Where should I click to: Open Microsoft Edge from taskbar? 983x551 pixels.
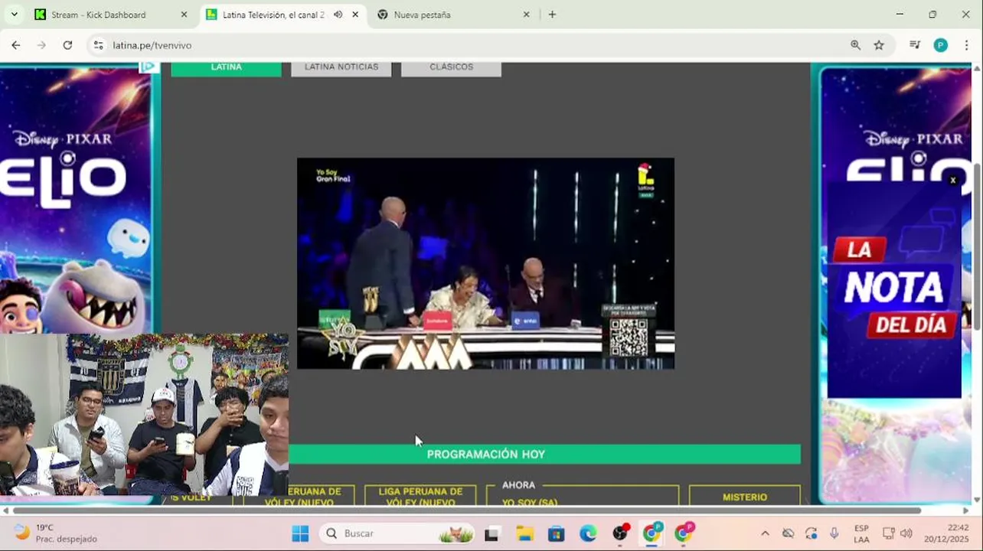pyautogui.click(x=588, y=533)
